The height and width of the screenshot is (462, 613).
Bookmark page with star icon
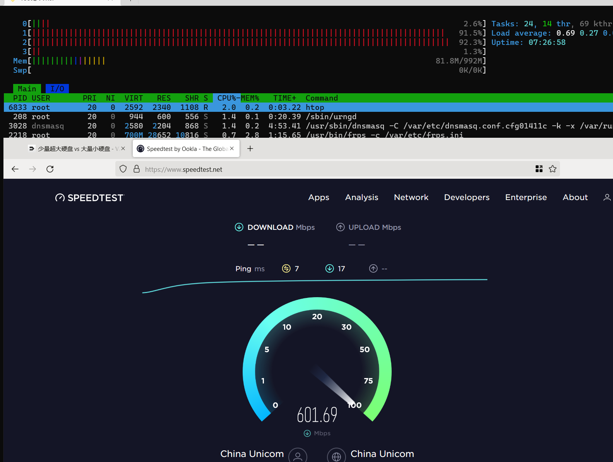553,169
